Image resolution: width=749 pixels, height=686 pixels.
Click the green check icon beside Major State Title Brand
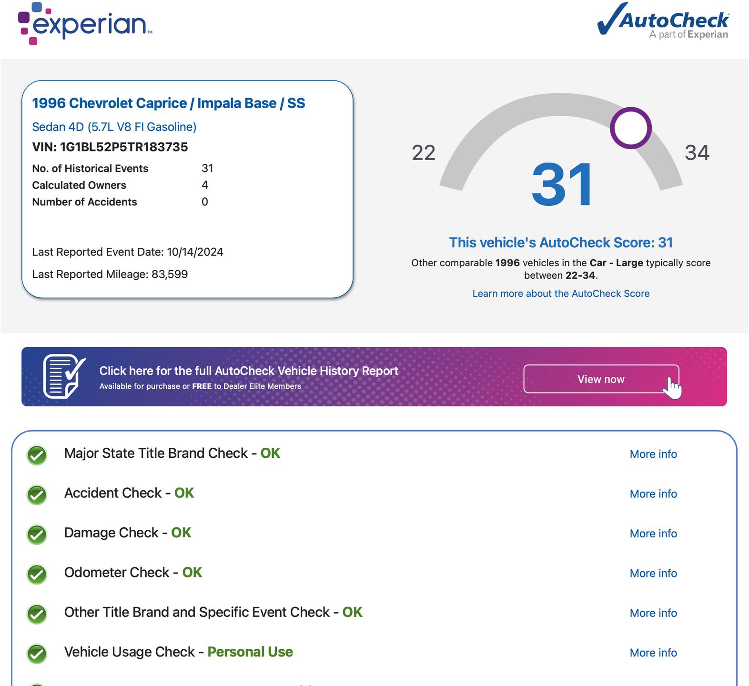37,454
